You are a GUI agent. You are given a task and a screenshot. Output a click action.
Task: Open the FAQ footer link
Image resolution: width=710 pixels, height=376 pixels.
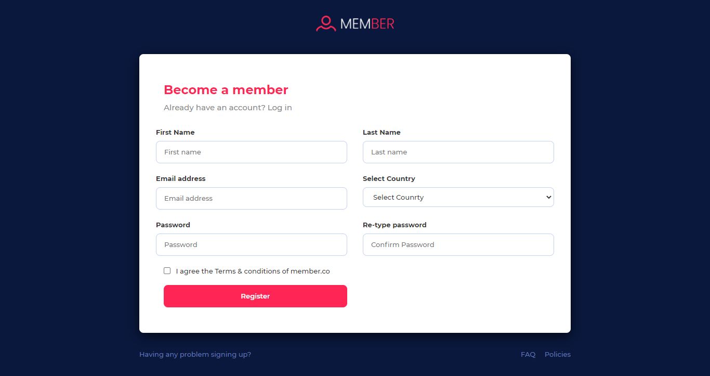click(528, 354)
